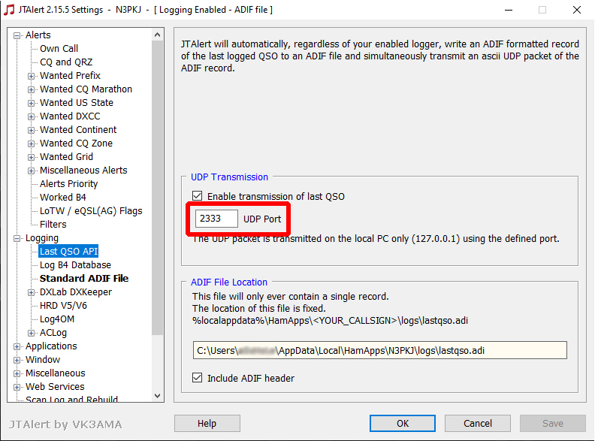Select Filters tree item
The image size is (595, 441).
click(x=53, y=225)
